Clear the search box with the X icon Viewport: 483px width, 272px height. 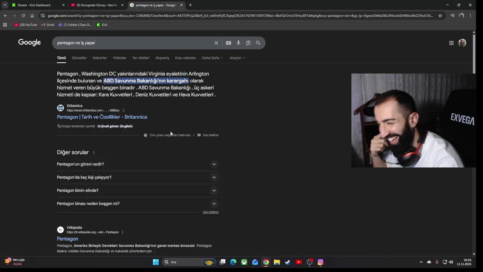(x=216, y=43)
